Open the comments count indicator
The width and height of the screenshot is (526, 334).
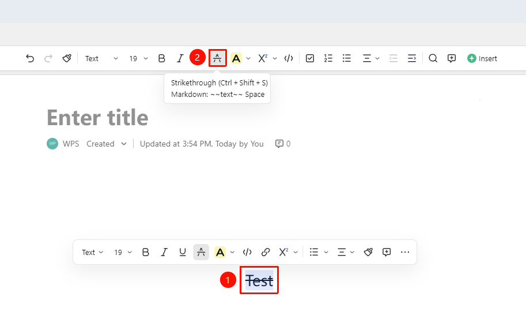283,144
